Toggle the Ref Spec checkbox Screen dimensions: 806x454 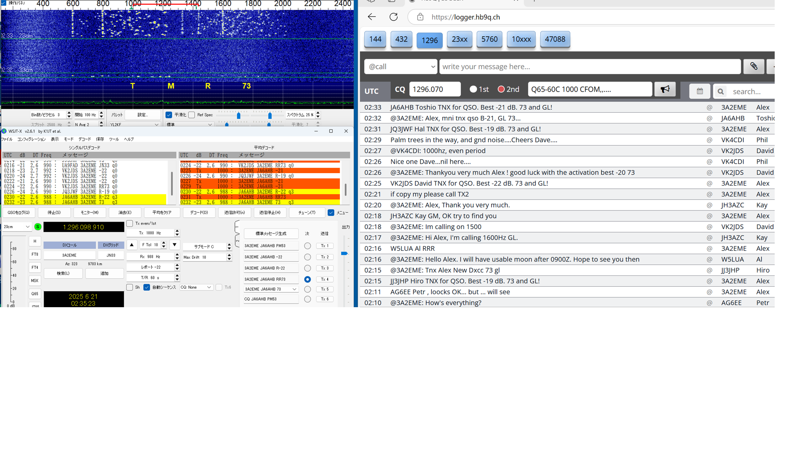192,115
